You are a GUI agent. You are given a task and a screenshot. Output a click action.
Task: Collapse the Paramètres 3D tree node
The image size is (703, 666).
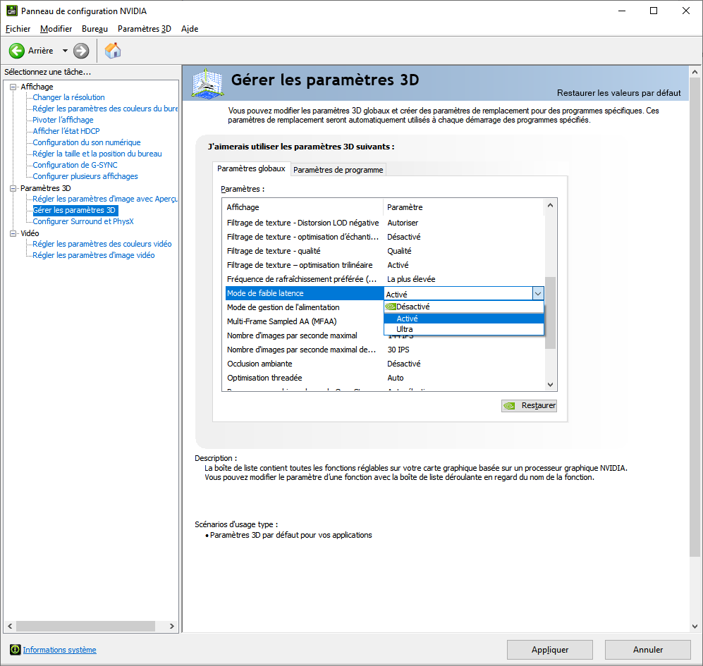tap(13, 188)
